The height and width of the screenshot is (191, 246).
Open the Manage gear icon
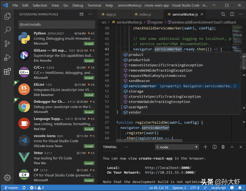pyautogui.click(x=7, y=177)
